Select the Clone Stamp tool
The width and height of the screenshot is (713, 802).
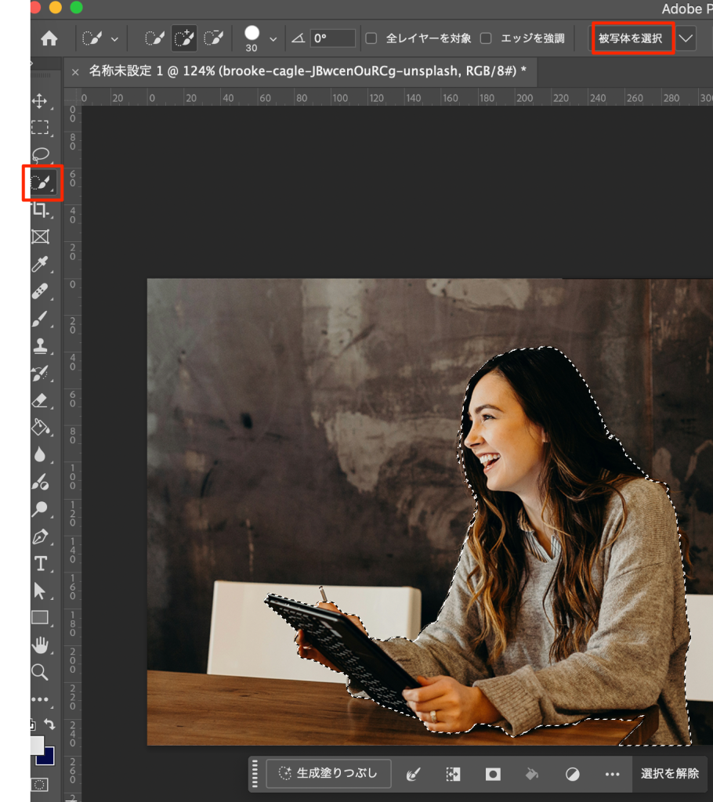(40, 345)
